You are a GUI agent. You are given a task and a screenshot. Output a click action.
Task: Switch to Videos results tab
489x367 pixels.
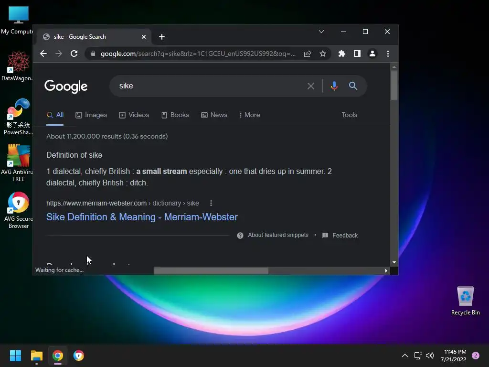(x=134, y=115)
